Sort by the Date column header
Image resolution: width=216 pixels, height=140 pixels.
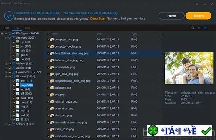[99, 34]
